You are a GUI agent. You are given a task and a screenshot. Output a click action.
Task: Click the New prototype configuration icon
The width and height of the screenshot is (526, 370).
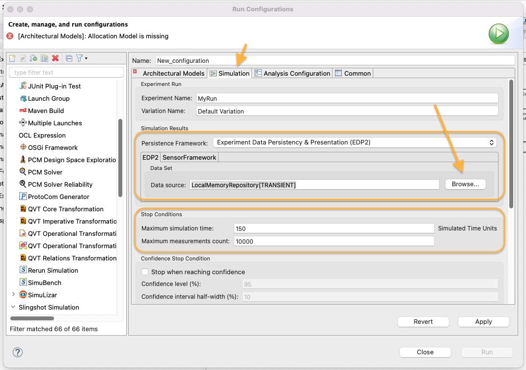click(23, 58)
